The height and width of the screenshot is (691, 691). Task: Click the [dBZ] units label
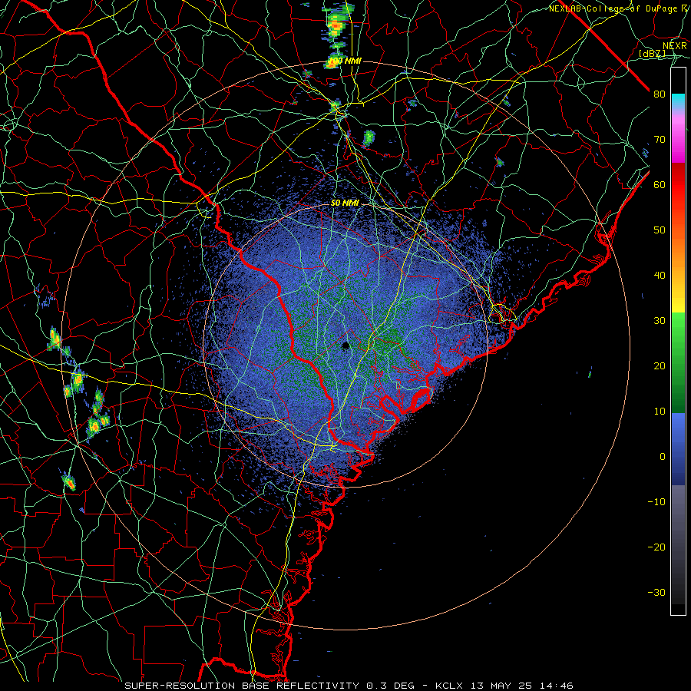[652, 53]
